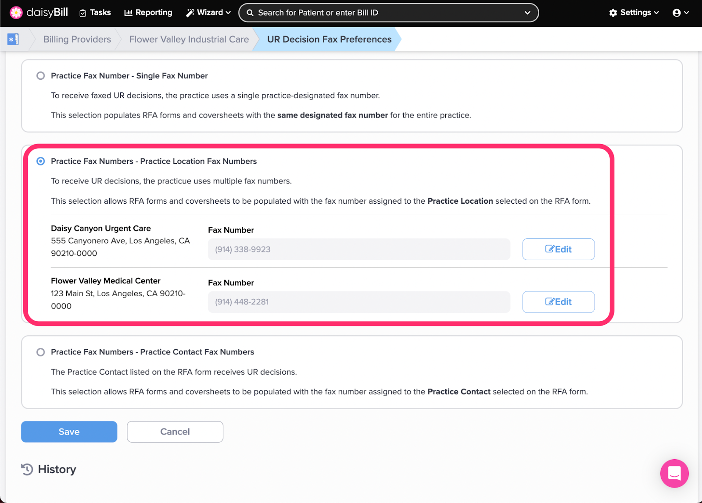The height and width of the screenshot is (503, 702).
Task: Go to Billing Providers breadcrumb
Action: (x=77, y=39)
